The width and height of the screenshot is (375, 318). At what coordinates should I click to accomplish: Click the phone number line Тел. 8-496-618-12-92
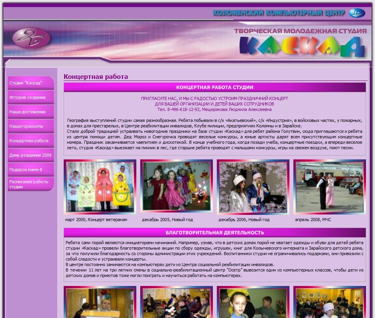pyautogui.click(x=214, y=109)
